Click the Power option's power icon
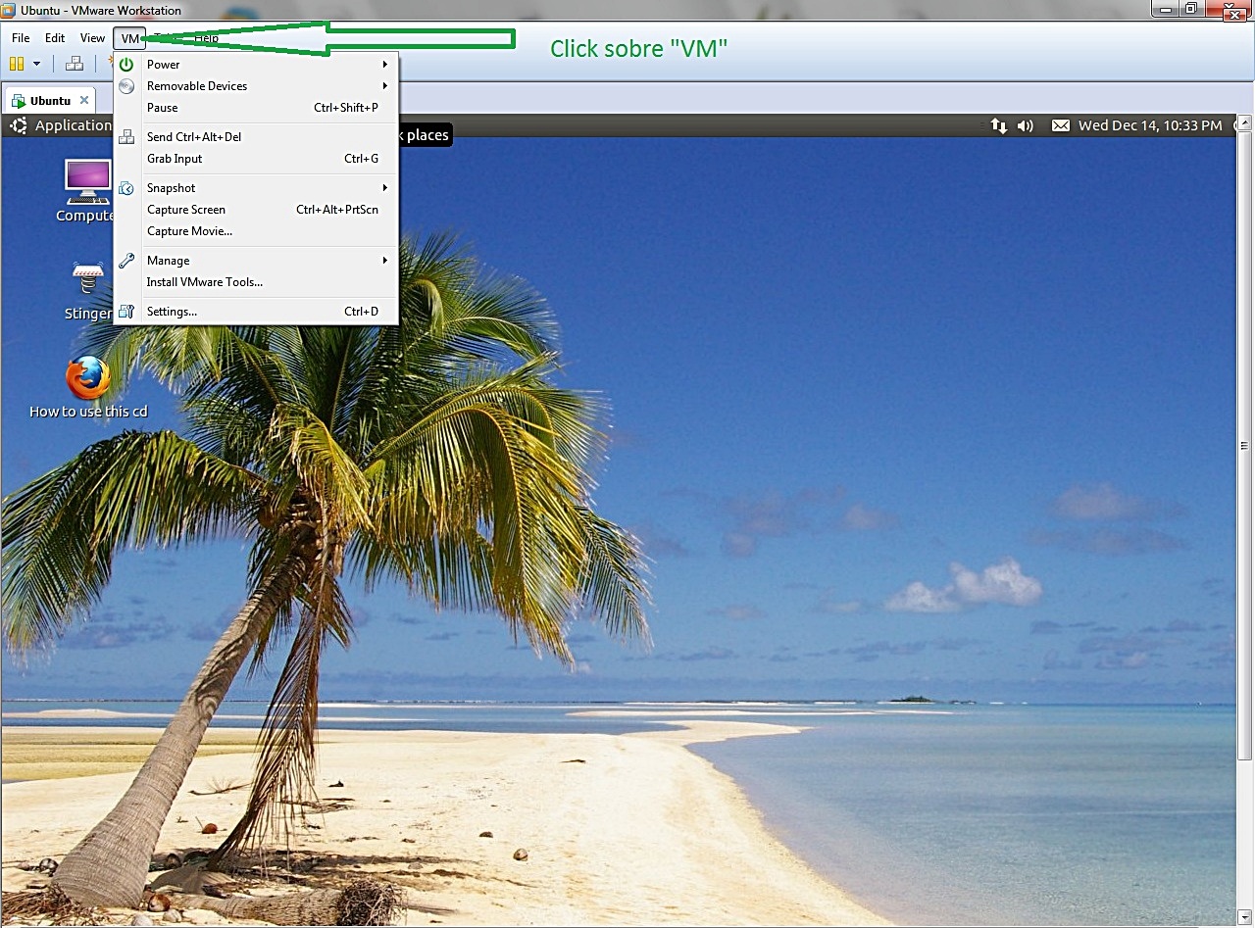 coord(126,64)
